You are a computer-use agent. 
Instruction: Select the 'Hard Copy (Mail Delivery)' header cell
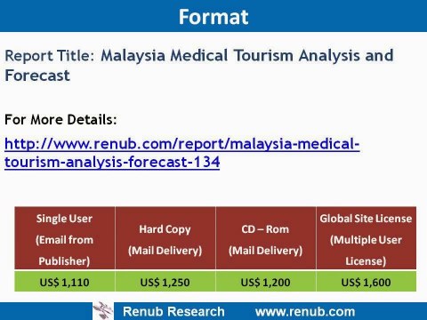pos(165,238)
